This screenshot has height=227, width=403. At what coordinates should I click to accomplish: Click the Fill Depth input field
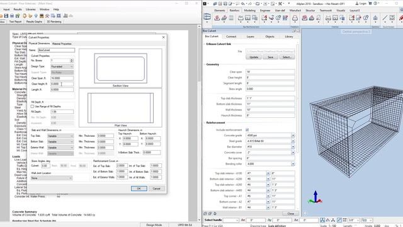click(x=62, y=112)
